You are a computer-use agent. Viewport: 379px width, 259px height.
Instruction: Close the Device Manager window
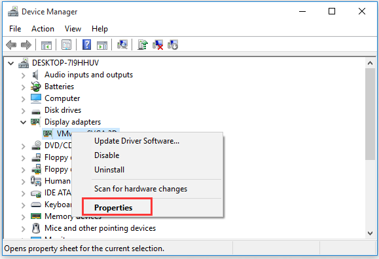[361, 11]
